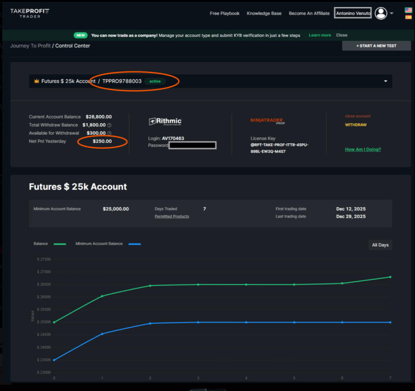Screen dimensions: 415x391
Task: Click the Rithmic logo
Action: 165,121
